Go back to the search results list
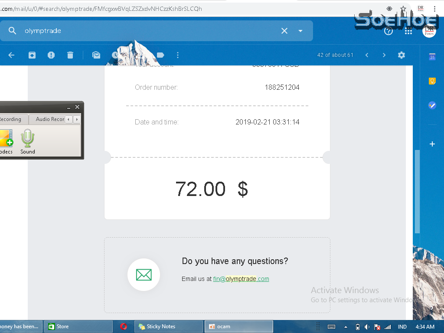 12,55
